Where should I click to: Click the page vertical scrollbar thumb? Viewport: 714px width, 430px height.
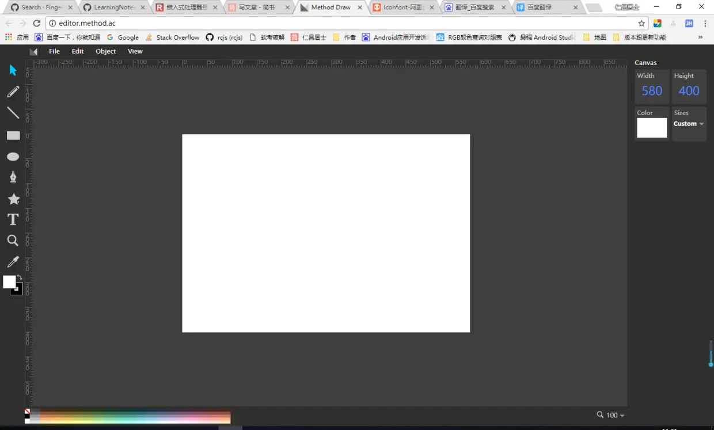[711, 353]
